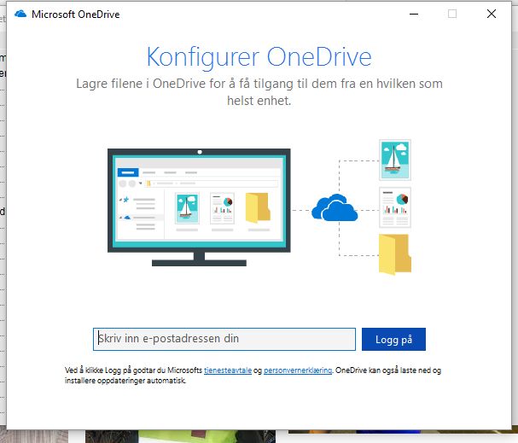
Task: Click the OneDrive cloud icon in title bar
Action: [x=20, y=14]
